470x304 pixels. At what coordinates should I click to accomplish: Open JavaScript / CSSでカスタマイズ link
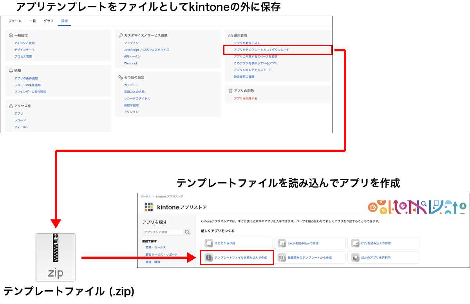(146, 50)
